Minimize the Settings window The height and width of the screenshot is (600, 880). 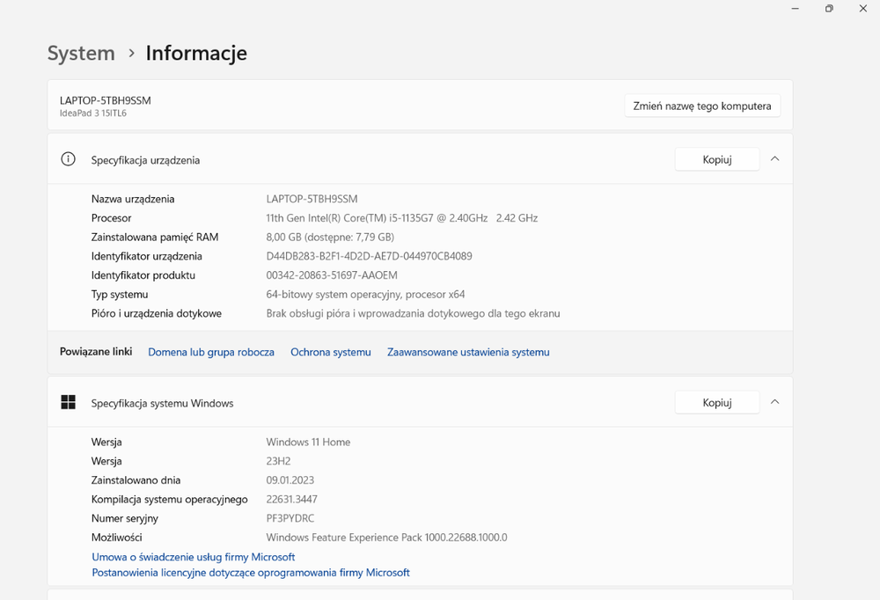coord(796,9)
